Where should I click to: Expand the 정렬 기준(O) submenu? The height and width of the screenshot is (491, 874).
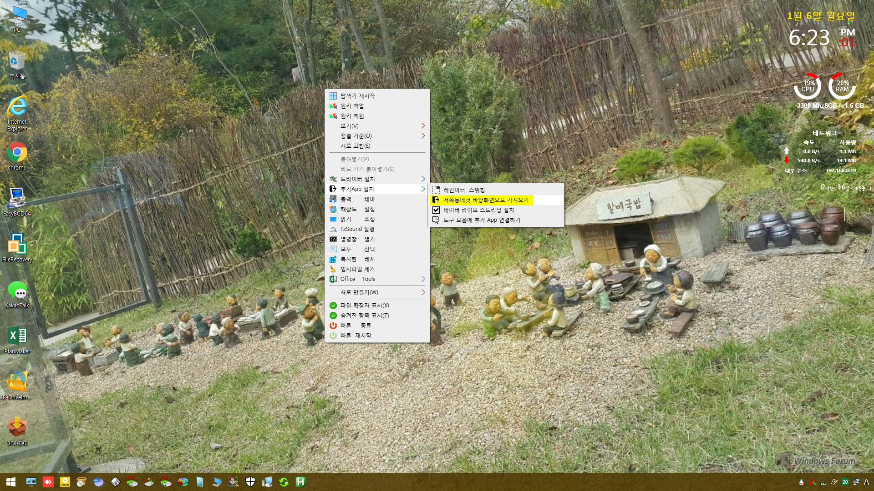pos(377,136)
